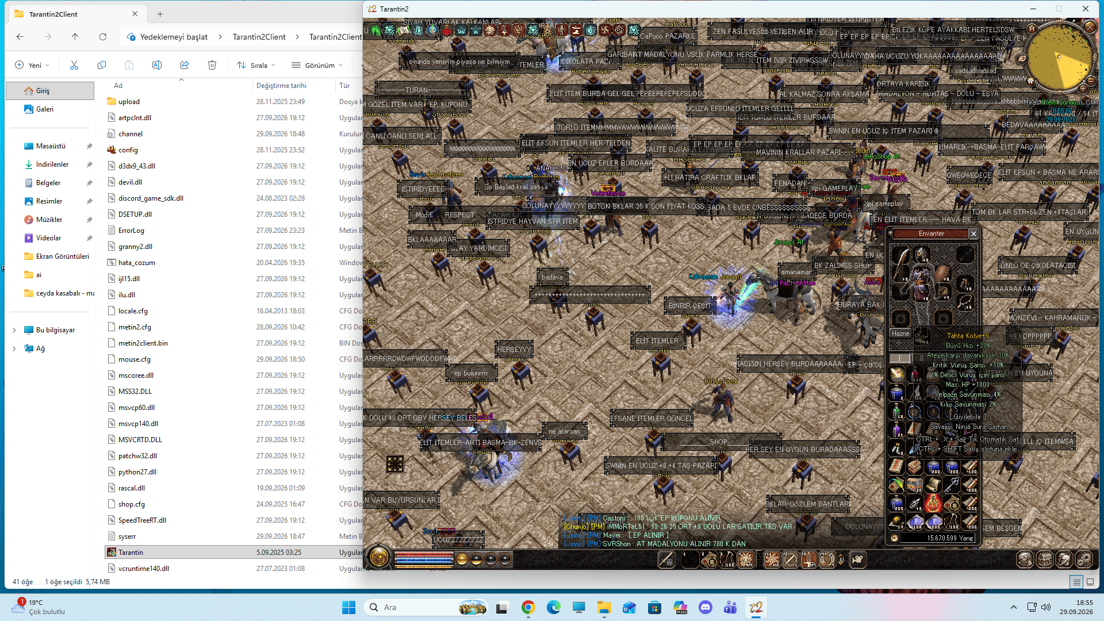The image size is (1104, 621).
Task: Change quick slot page with the arrow stepper
Action: coord(841,559)
